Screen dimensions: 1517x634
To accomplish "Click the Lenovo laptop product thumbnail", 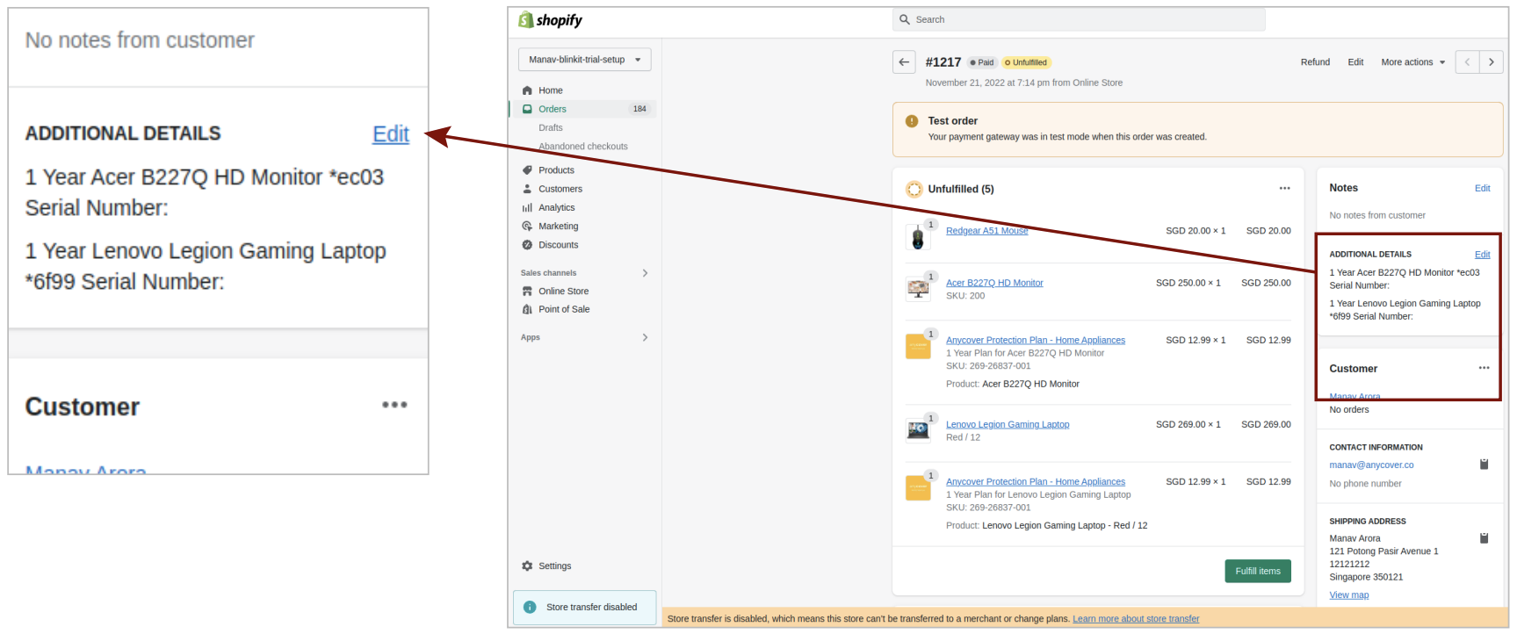I will pyautogui.click(x=918, y=430).
